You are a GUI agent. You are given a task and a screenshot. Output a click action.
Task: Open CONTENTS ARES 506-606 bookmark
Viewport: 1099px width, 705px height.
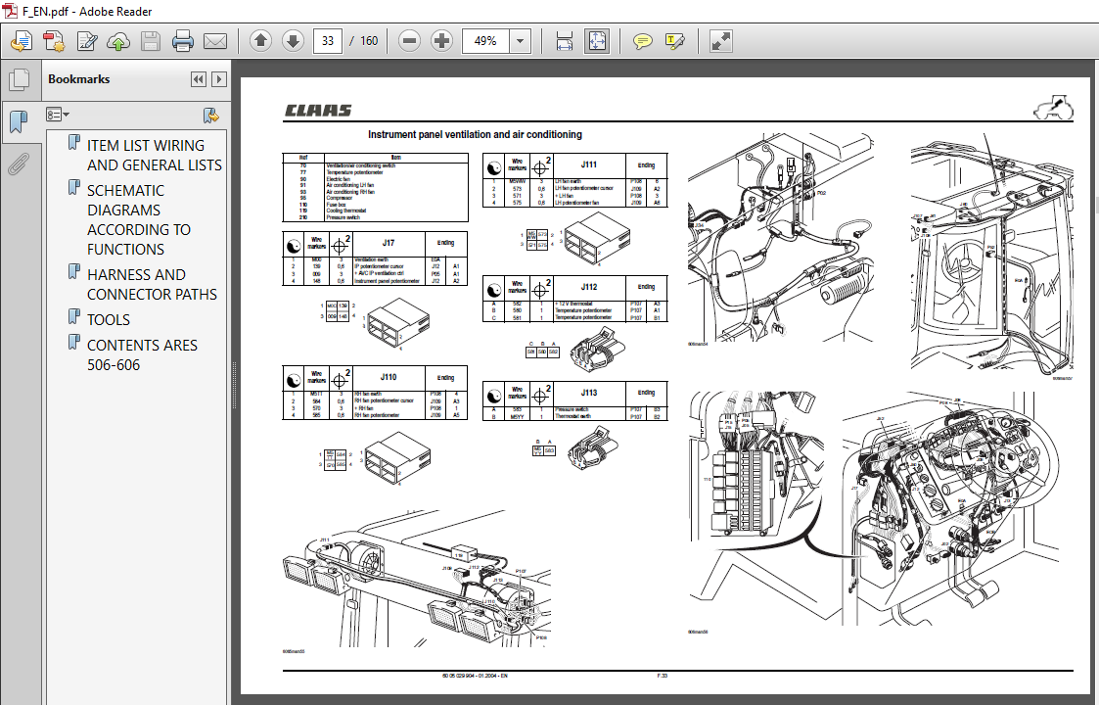[142, 355]
